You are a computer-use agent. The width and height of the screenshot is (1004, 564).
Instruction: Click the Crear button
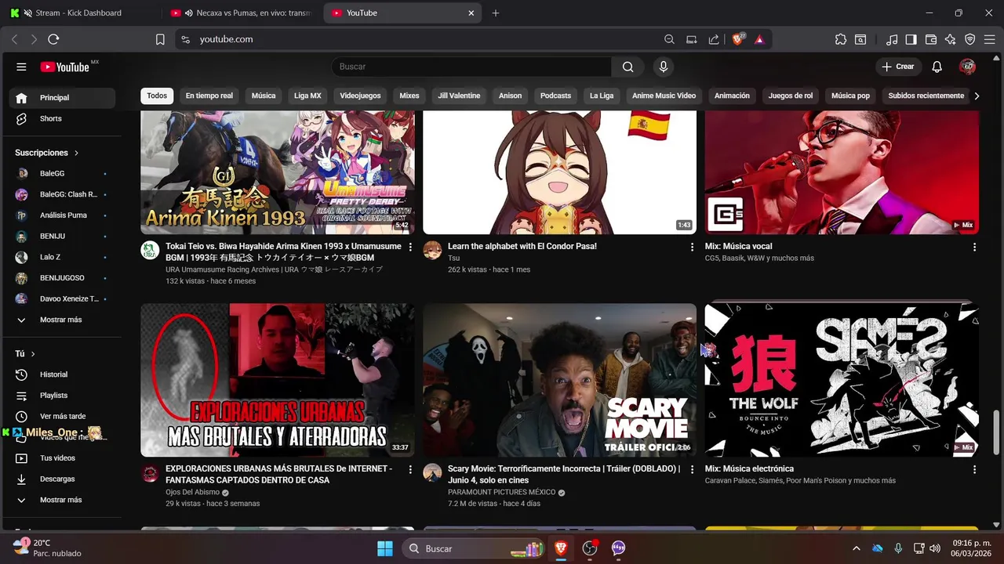[898, 67]
